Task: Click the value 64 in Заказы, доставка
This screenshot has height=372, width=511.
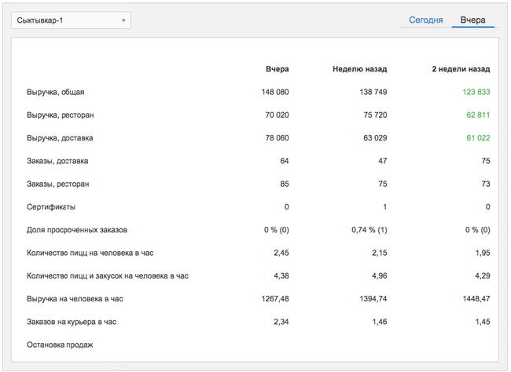Action: [285, 161]
